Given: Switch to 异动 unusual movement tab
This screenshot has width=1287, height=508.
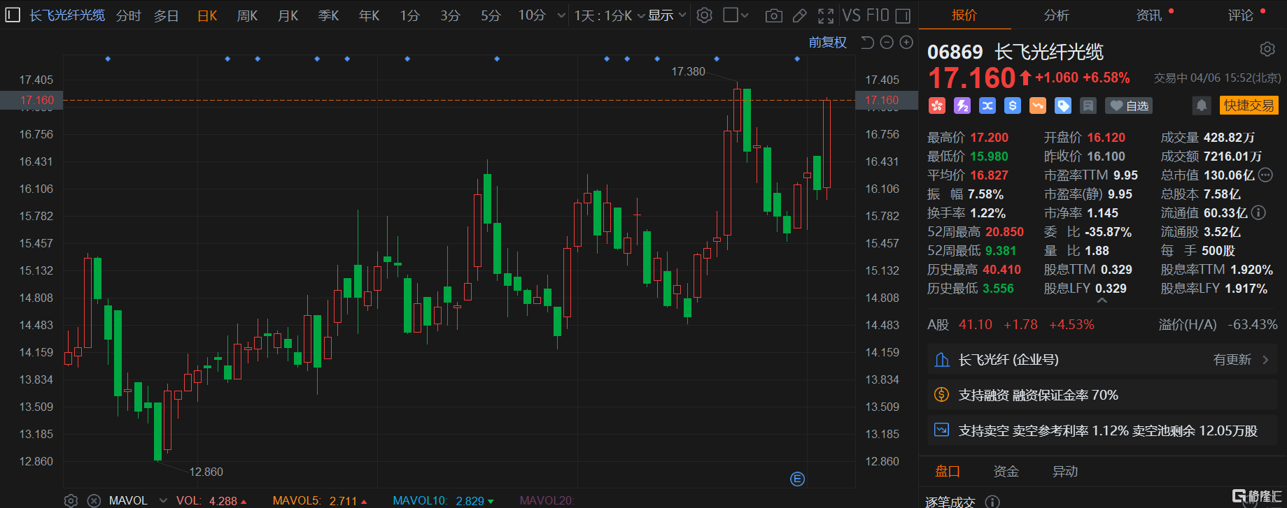Looking at the screenshot, I should [1064, 472].
